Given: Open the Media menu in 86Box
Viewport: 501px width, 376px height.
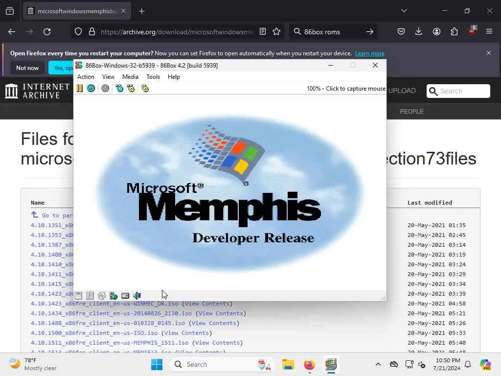Looking at the screenshot, I should pyautogui.click(x=130, y=77).
